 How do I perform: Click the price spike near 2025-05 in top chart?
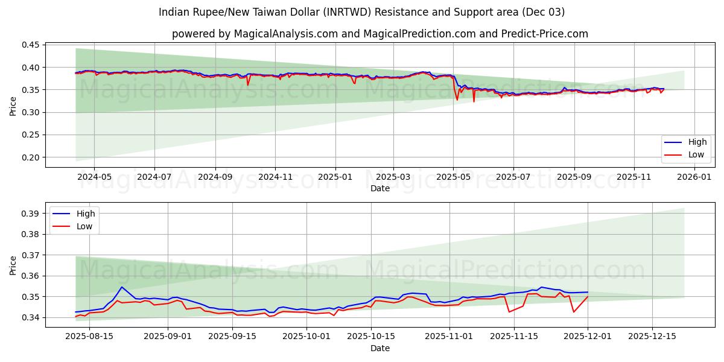pos(456,100)
